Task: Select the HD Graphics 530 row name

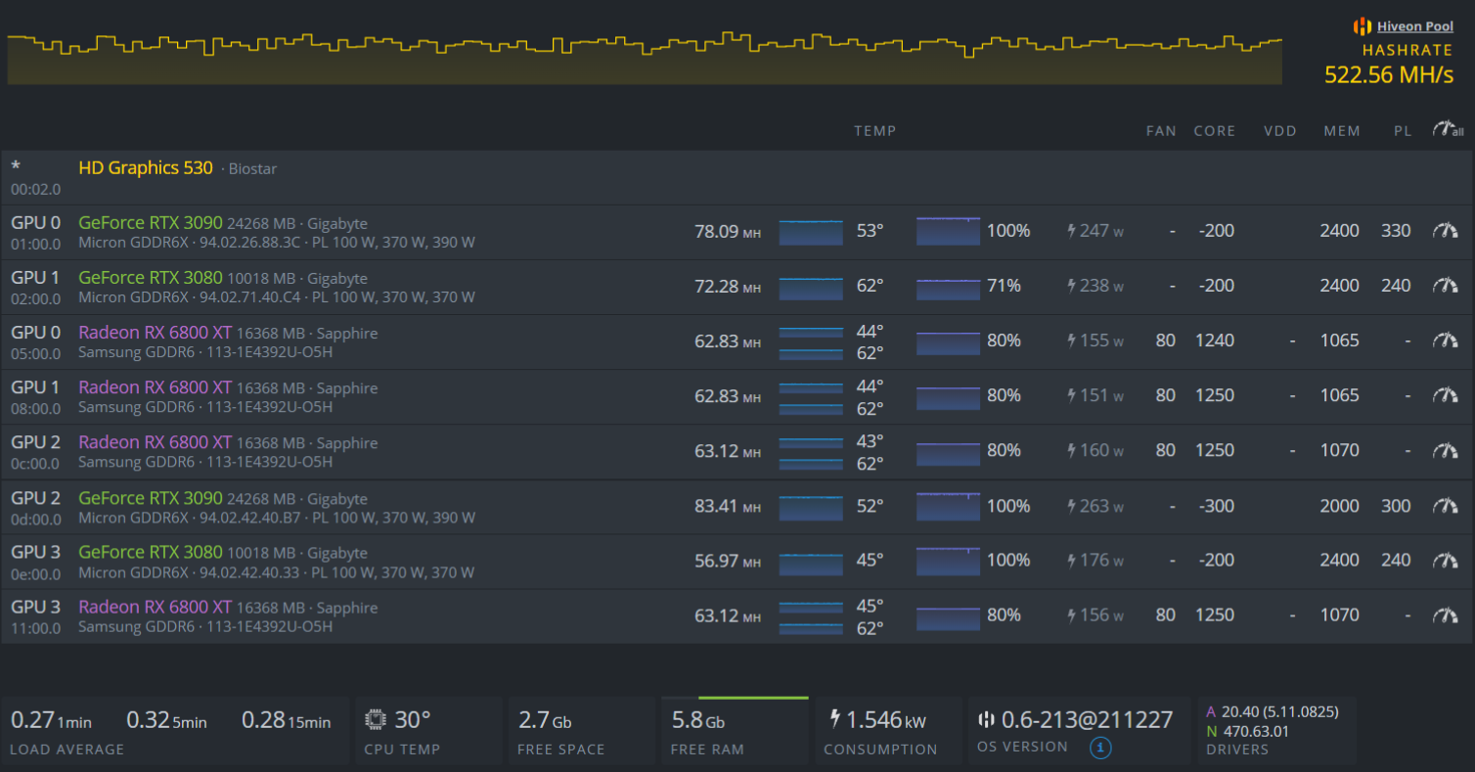Action: click(x=146, y=167)
